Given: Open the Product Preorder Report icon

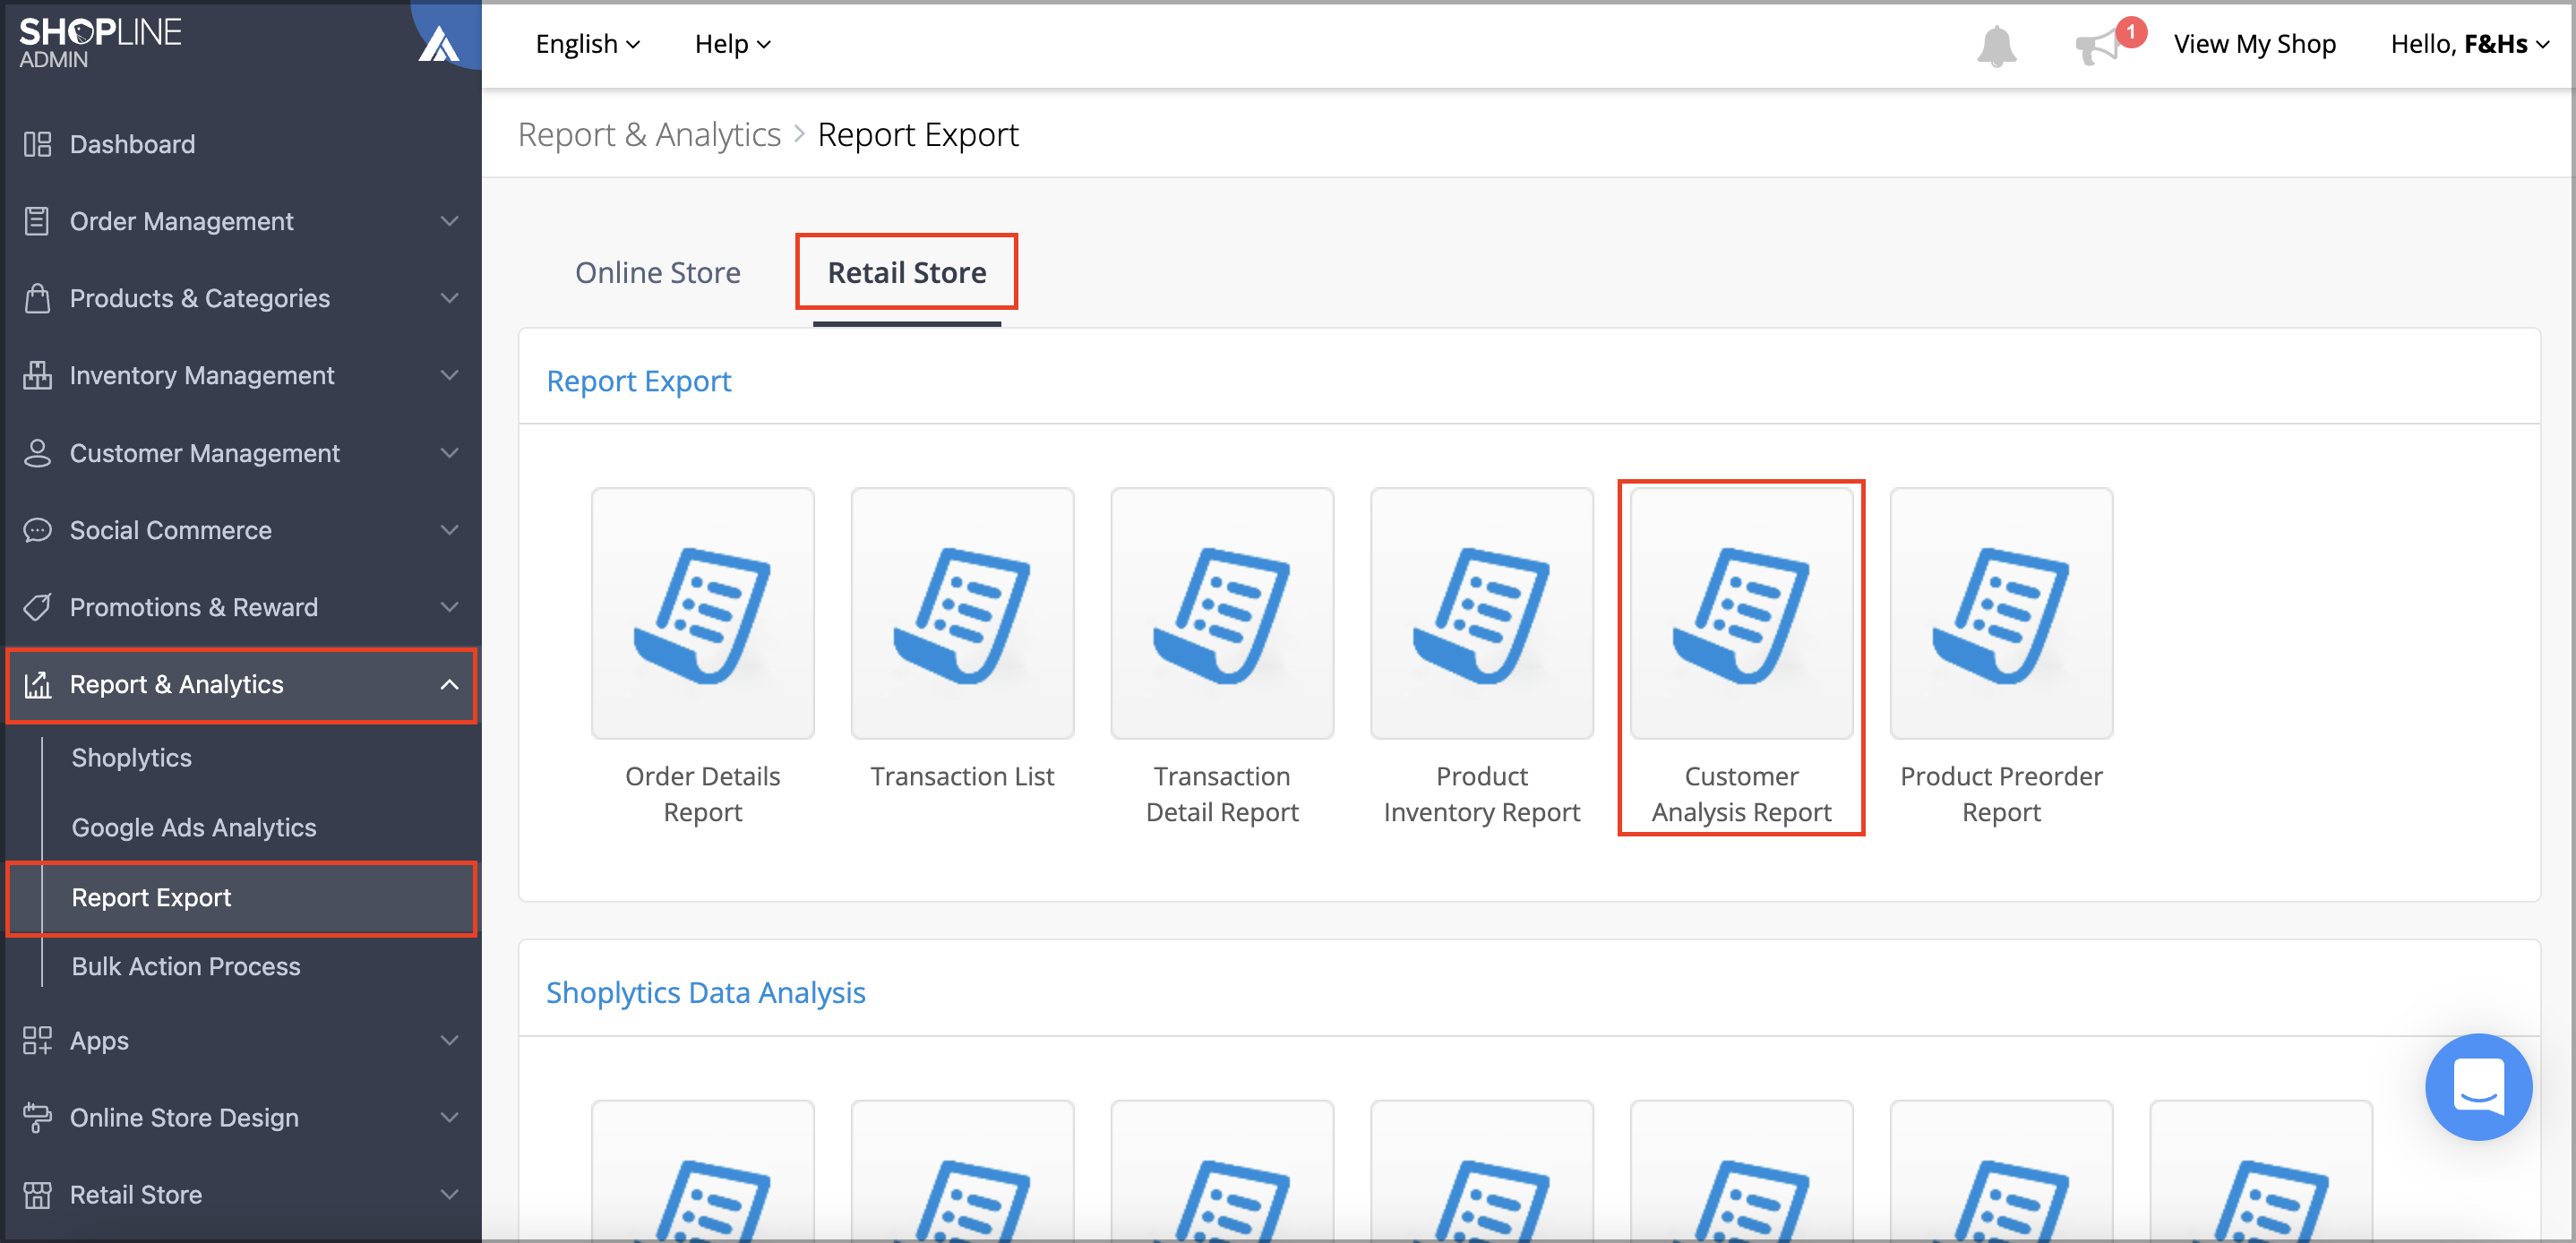Looking at the screenshot, I should pyautogui.click(x=2001, y=613).
